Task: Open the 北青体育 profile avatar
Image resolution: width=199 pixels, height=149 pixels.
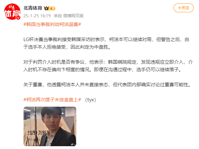Action: (x=12, y=12)
